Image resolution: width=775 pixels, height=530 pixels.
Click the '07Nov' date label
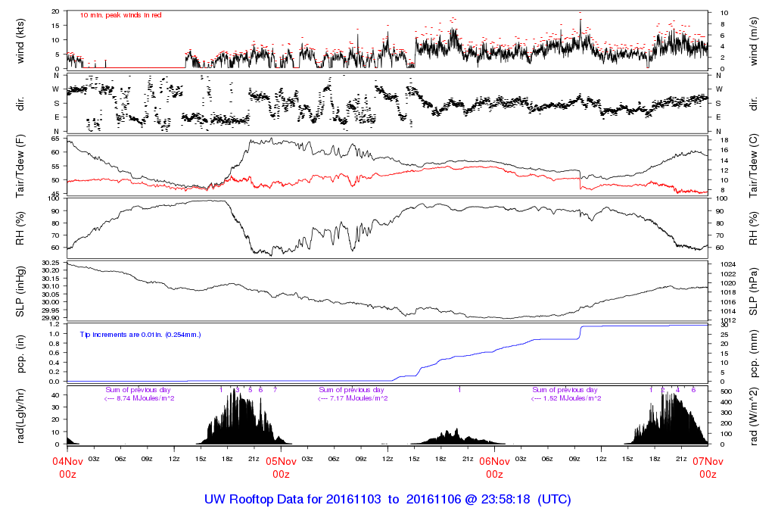[x=708, y=462]
